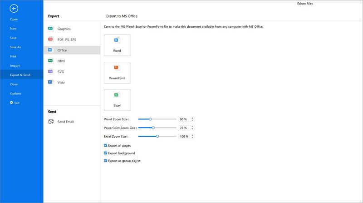This screenshot has width=363, height=203.
Task: Choose Save As in the sidebar
Action: [x=15, y=47]
